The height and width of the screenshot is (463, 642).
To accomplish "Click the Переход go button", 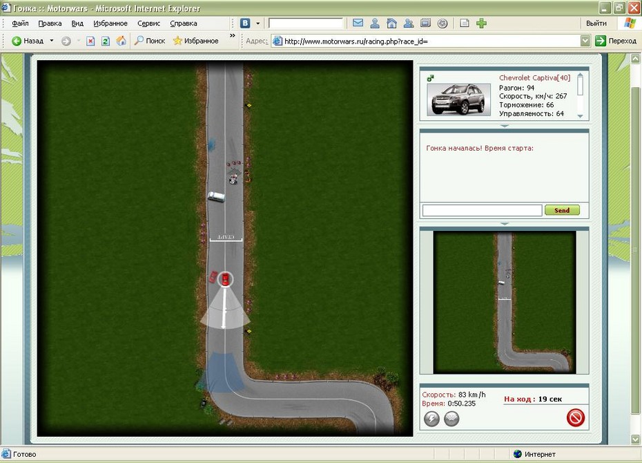I will point(616,41).
